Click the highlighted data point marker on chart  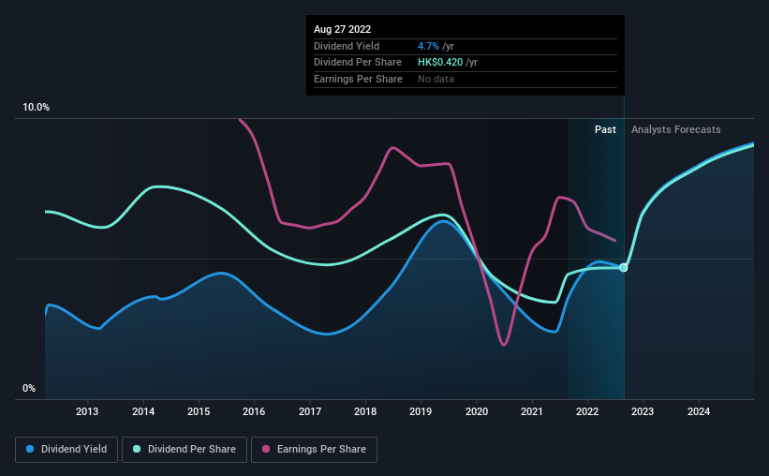point(623,267)
